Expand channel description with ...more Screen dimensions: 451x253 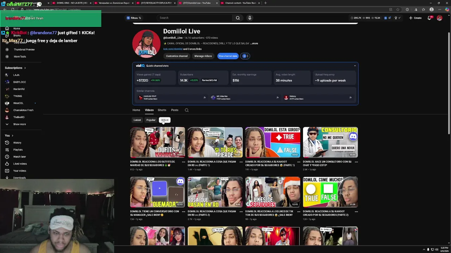click(x=254, y=44)
